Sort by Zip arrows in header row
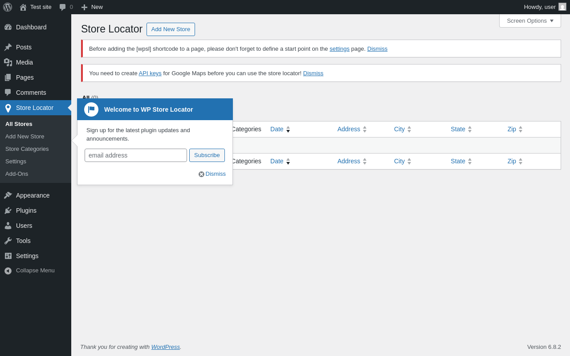Screen dimensions: 570x356 [521, 129]
